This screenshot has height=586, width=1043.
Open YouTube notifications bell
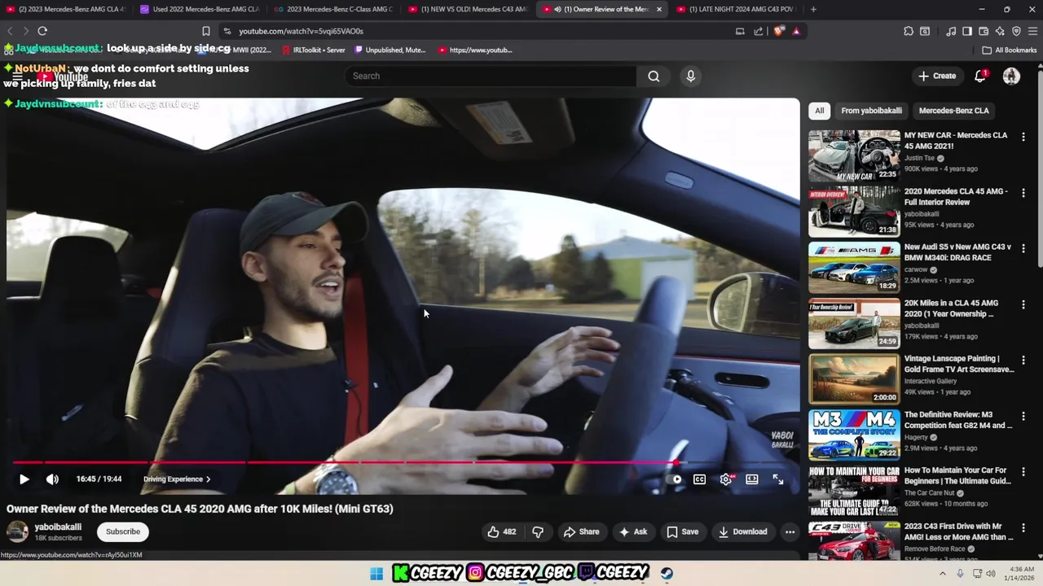(x=980, y=76)
